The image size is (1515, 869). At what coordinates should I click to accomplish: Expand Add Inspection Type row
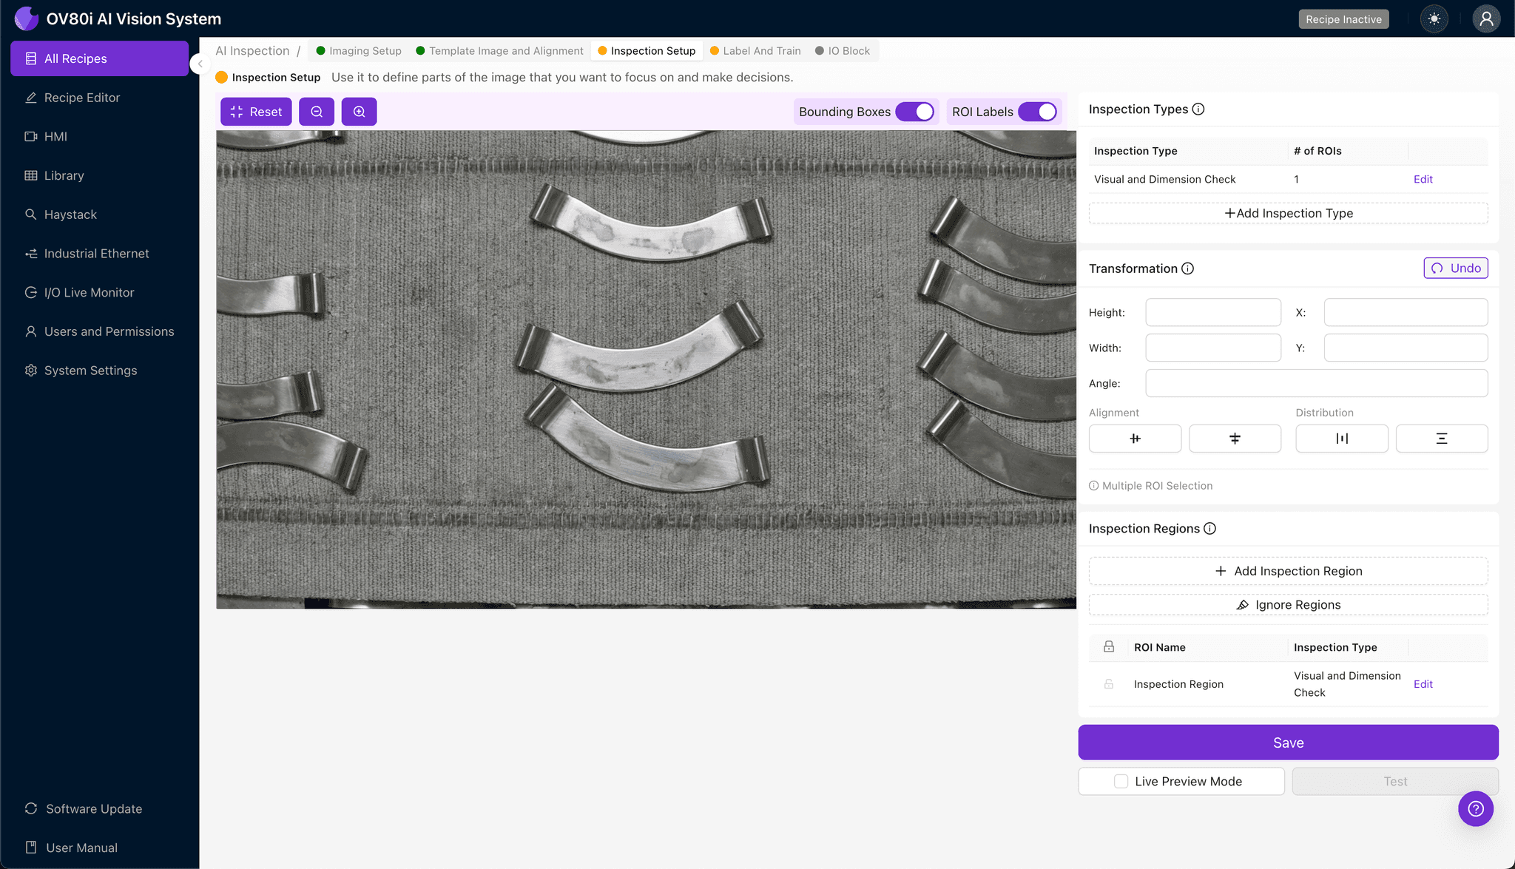pyautogui.click(x=1288, y=213)
